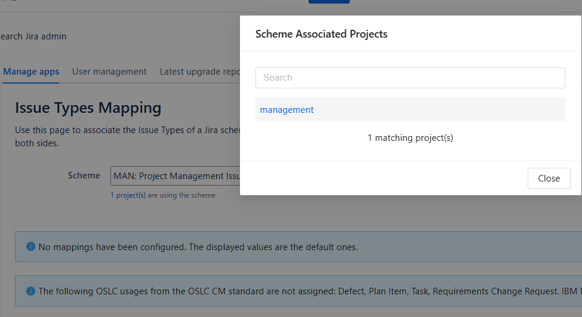
Task: Click the info icon in the No mappings banner
Action: pos(30,247)
